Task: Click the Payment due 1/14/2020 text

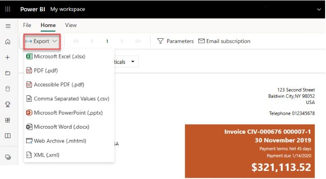Action: click(289, 156)
